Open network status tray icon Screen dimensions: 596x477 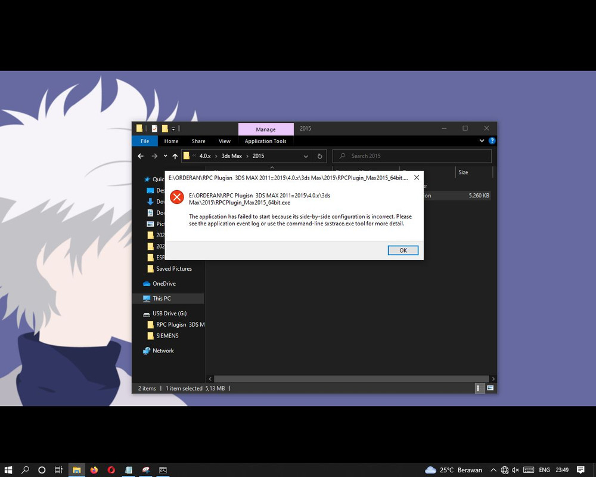[x=504, y=470]
